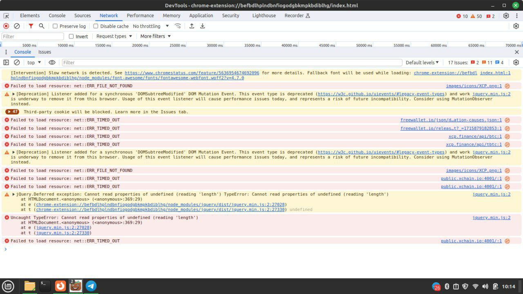Click the record network log button
The height and width of the screenshot is (294, 523).
point(6,26)
